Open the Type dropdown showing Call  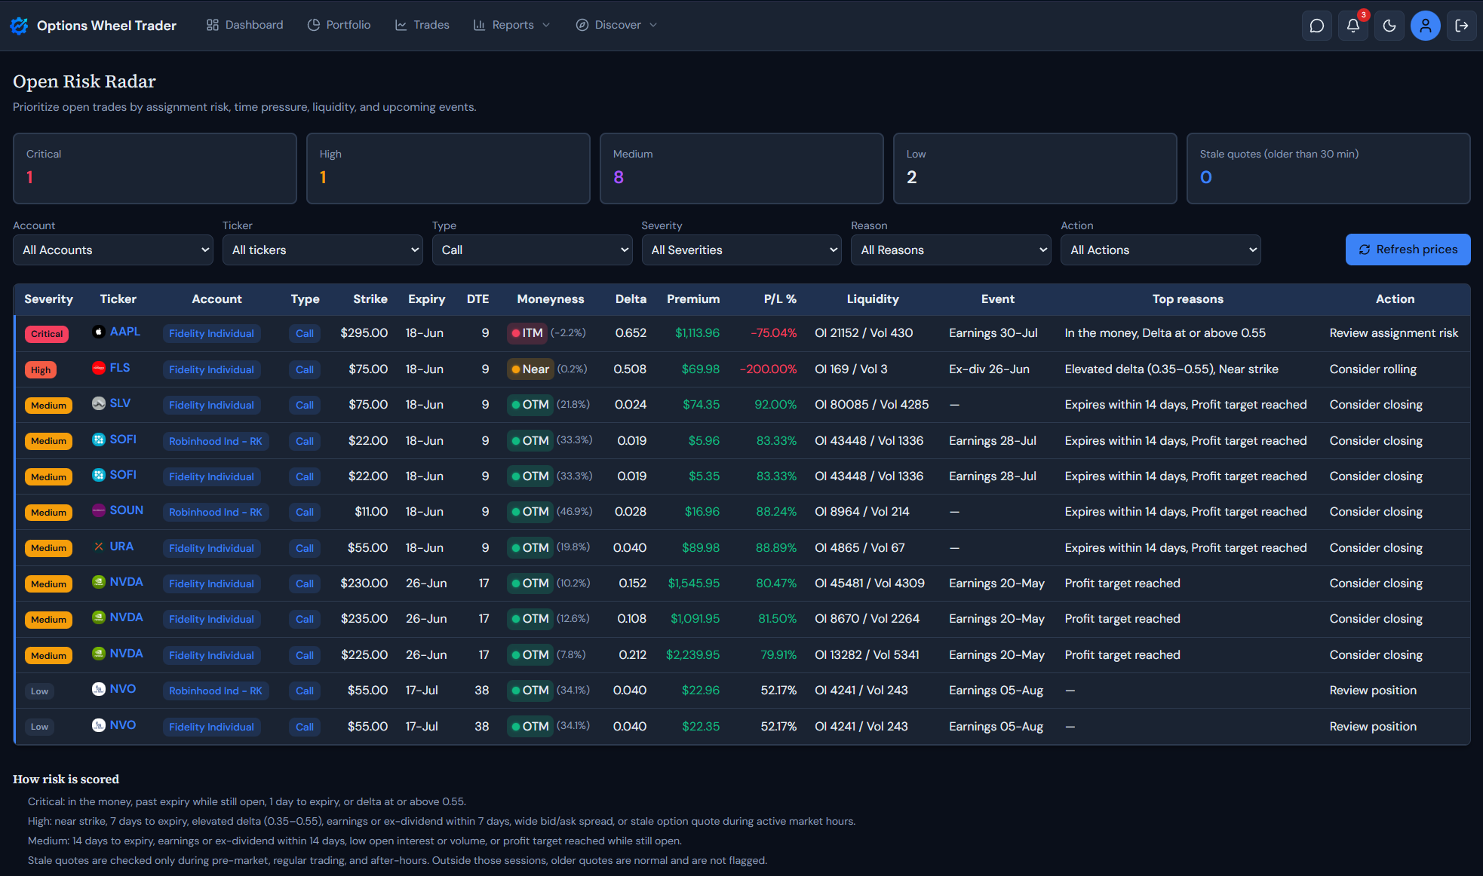(532, 250)
